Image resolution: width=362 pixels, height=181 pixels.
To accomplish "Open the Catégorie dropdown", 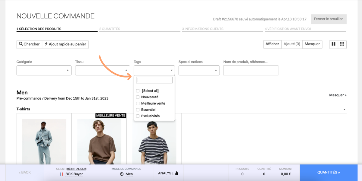I will click(44, 70).
